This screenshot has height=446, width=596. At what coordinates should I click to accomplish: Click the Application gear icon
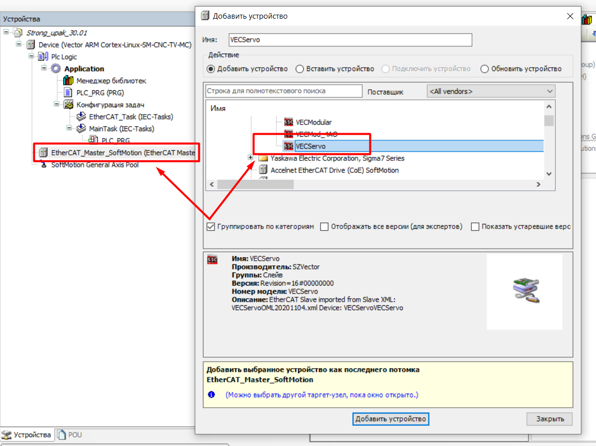[56, 69]
